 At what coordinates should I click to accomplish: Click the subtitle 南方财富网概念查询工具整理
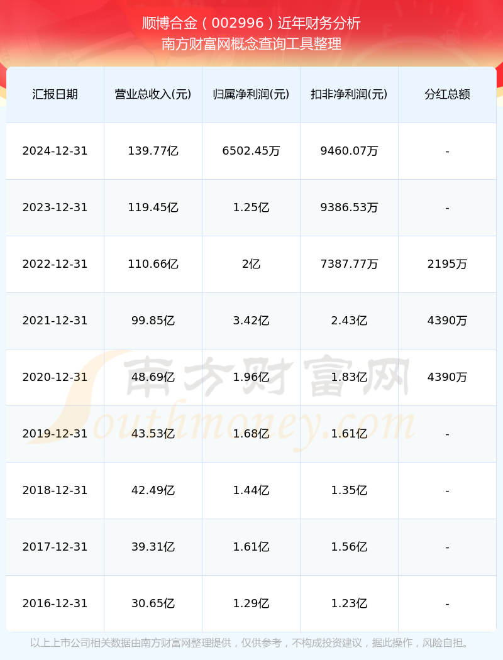[251, 44]
